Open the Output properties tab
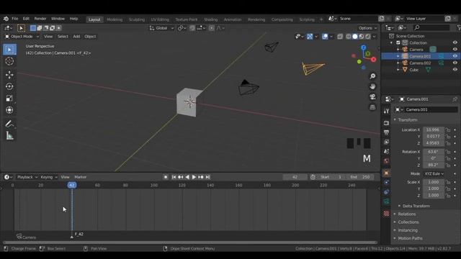461x259 pixels. click(x=386, y=132)
